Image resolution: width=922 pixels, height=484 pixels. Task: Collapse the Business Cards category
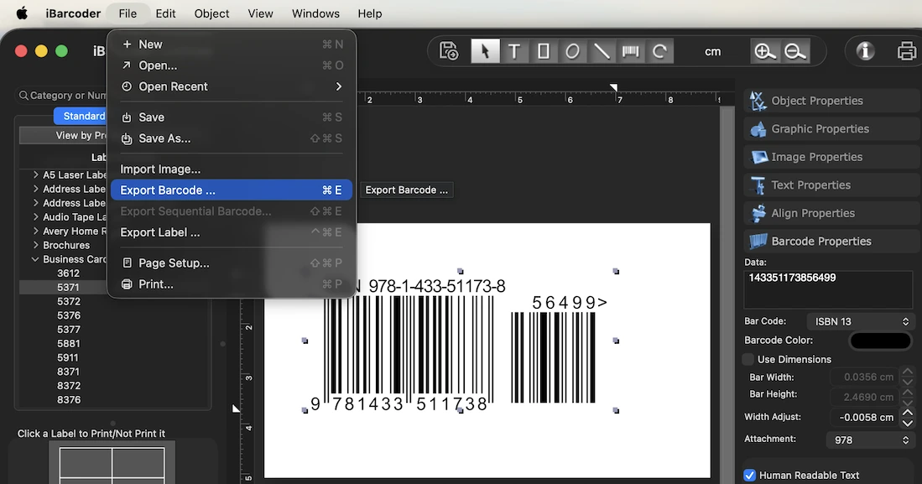(35, 259)
